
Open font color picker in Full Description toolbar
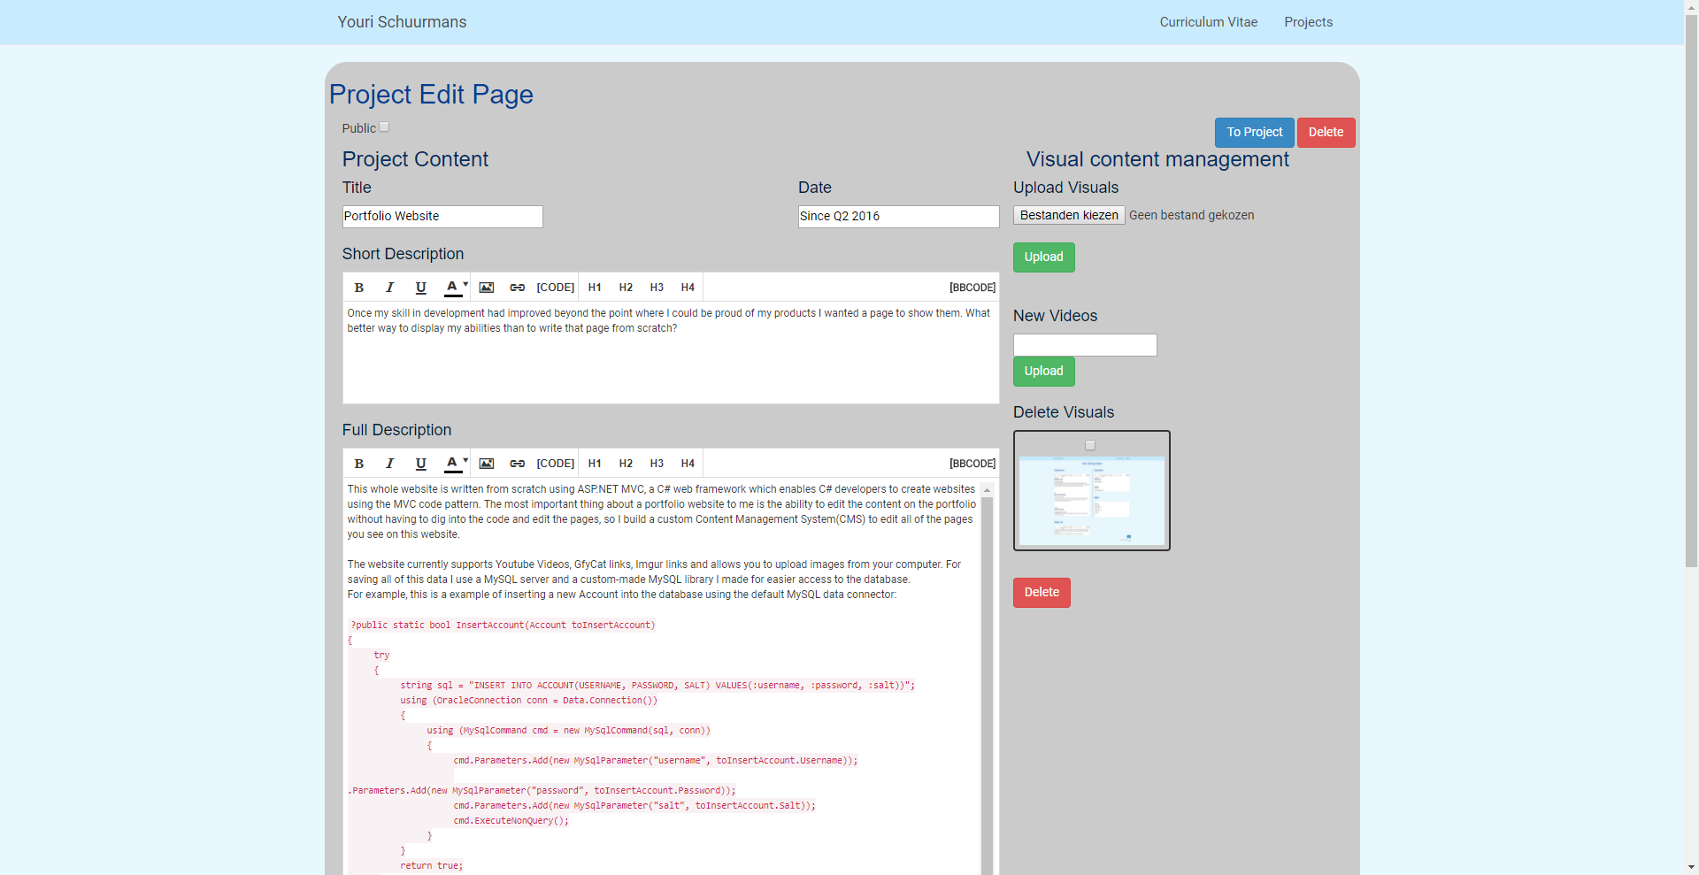(x=455, y=464)
